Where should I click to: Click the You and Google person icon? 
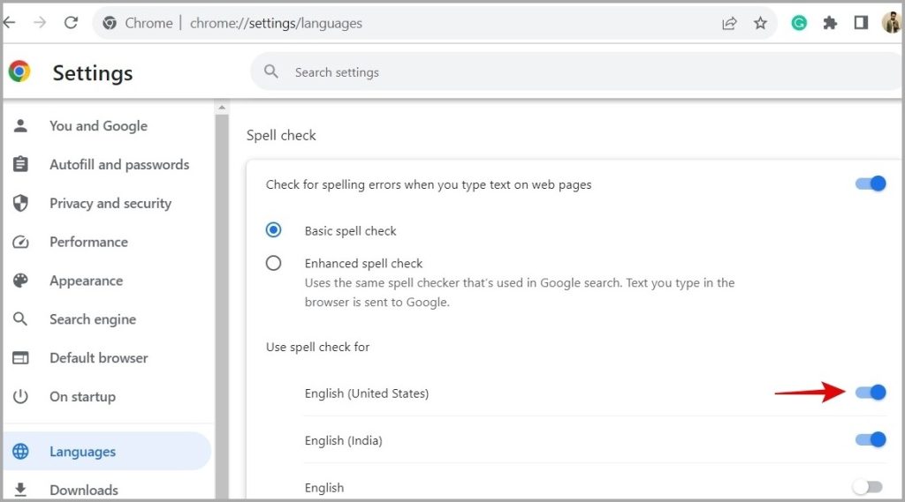point(21,125)
